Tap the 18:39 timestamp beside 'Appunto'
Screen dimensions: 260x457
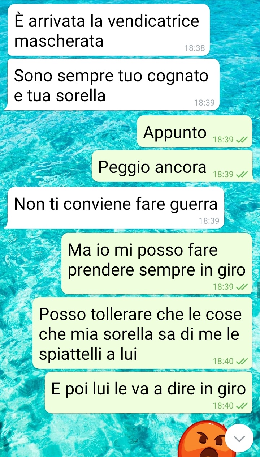223,140
